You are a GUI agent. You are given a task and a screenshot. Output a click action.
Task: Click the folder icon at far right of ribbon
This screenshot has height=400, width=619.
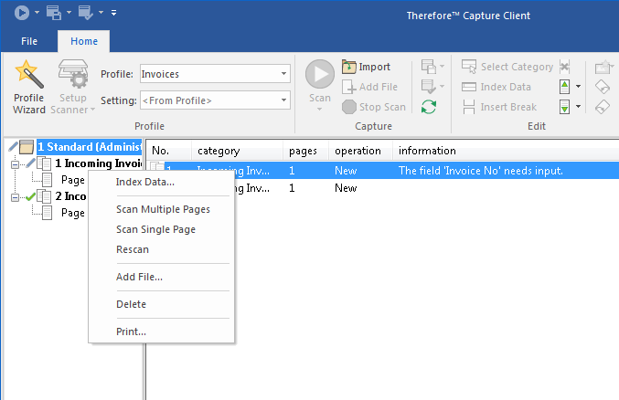(603, 67)
